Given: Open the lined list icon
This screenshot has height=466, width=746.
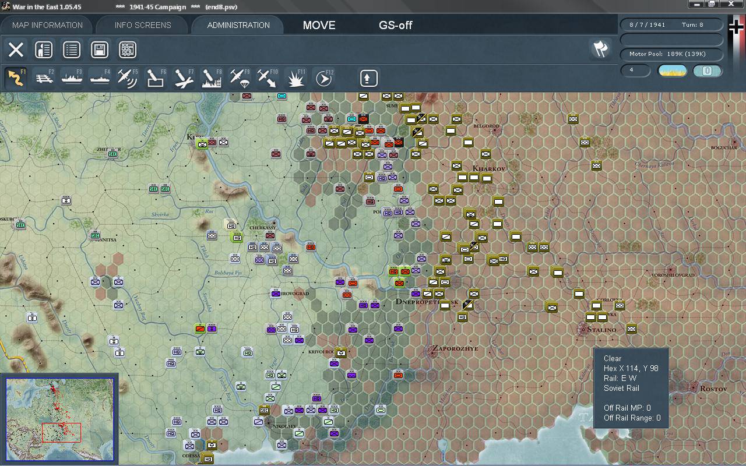Looking at the screenshot, I should (x=72, y=50).
